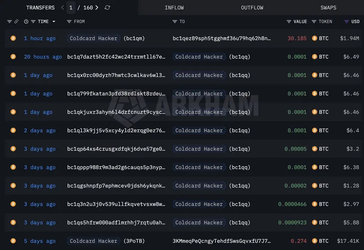The width and height of the screenshot is (364, 250).
Task: Open address bc1q7dazt5h2fc42wc24trrmtll67e
Action: (116, 57)
